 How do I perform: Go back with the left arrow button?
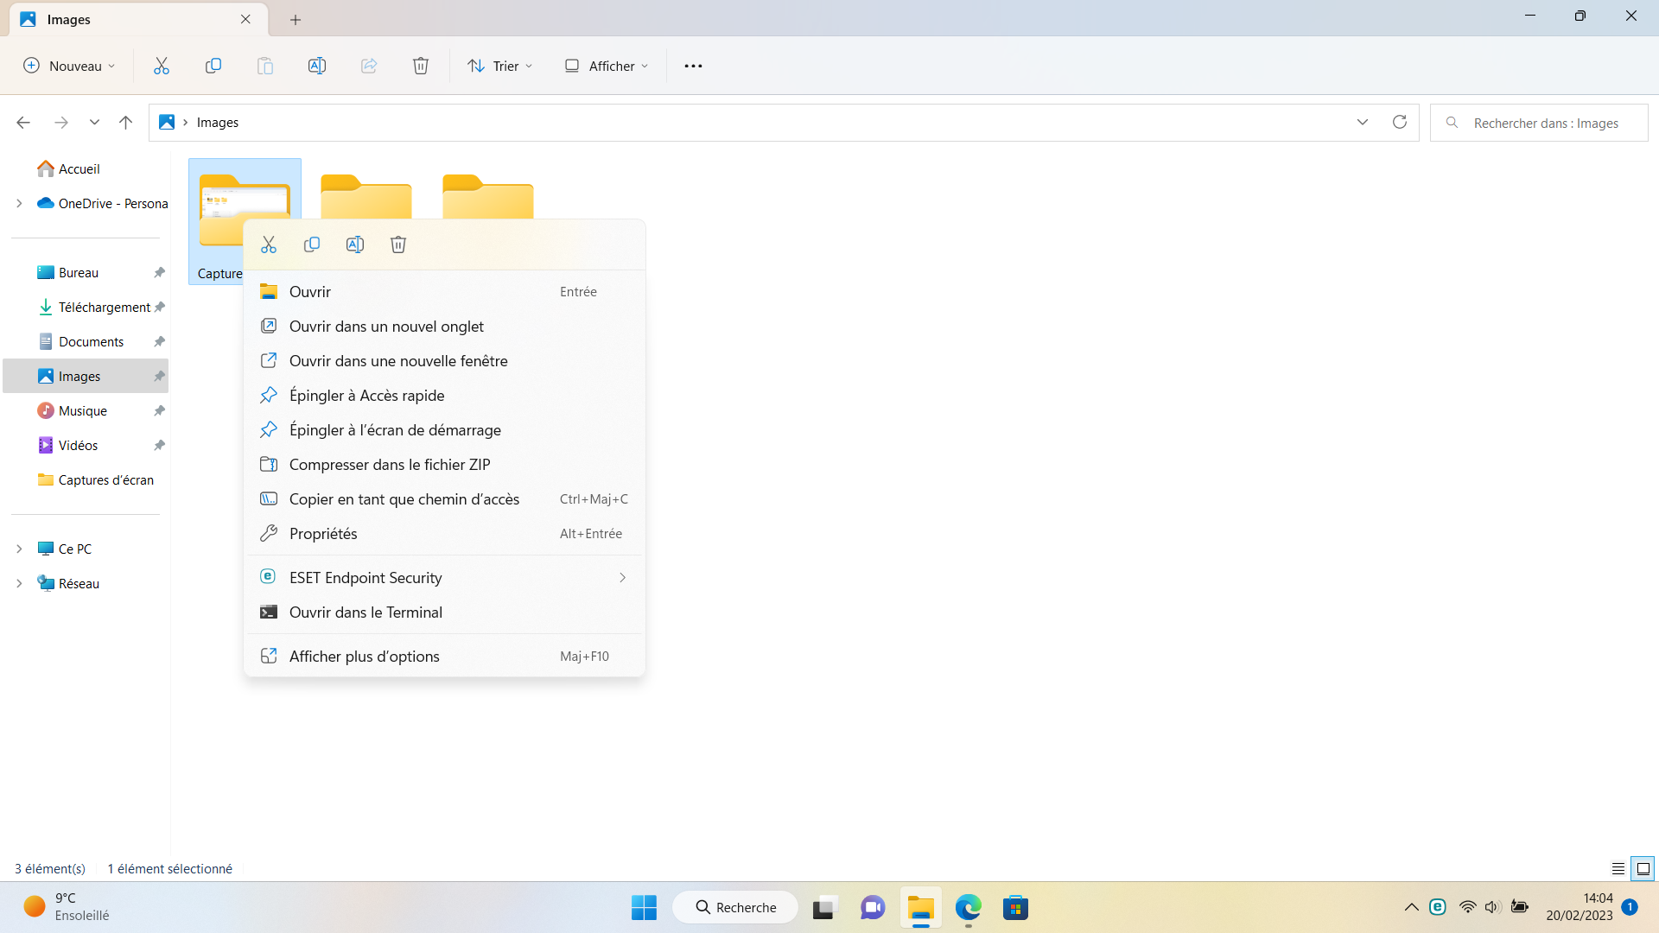tap(23, 123)
